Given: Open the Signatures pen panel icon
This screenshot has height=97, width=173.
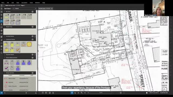Looking at the screenshot, I should pyautogui.click(x=2, y=40).
